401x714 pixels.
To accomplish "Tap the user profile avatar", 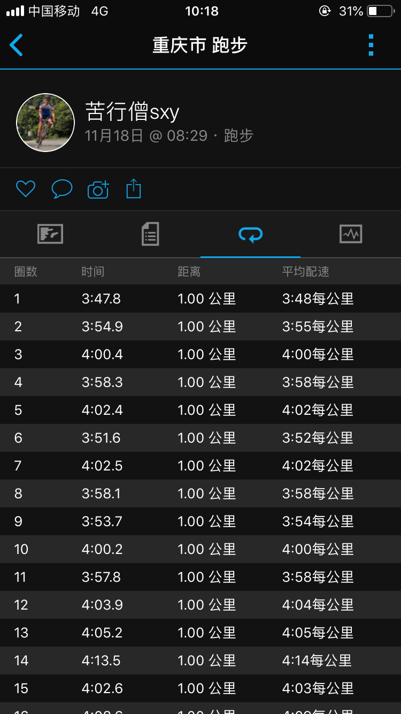I will pos(45,123).
